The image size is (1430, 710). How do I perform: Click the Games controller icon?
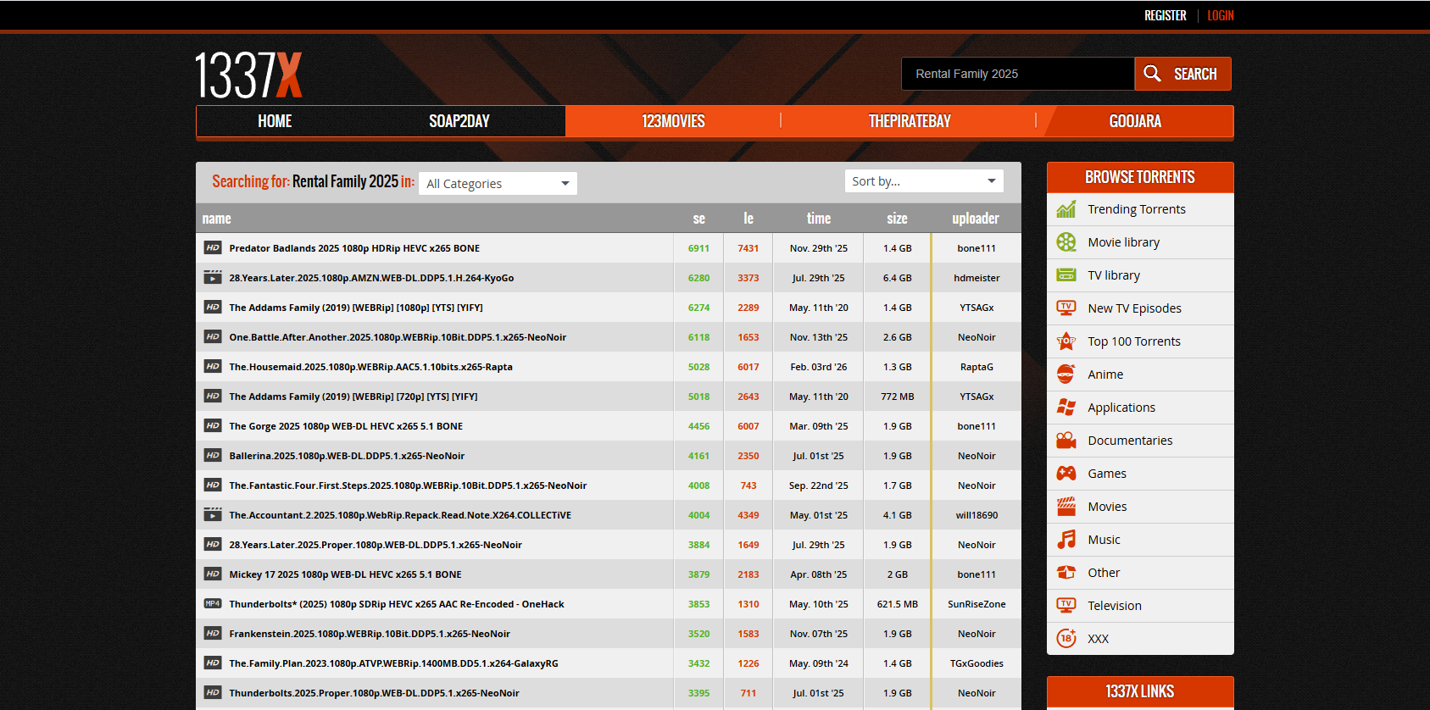(1066, 474)
